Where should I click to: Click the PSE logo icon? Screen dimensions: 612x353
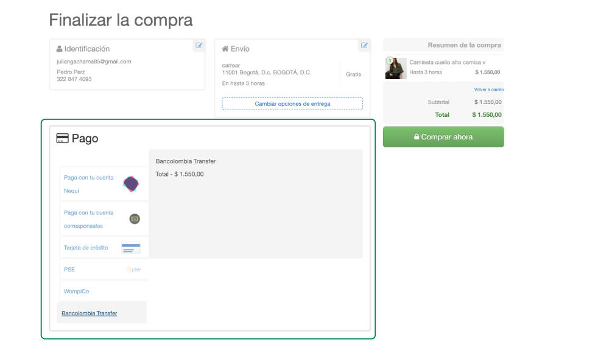(133, 270)
